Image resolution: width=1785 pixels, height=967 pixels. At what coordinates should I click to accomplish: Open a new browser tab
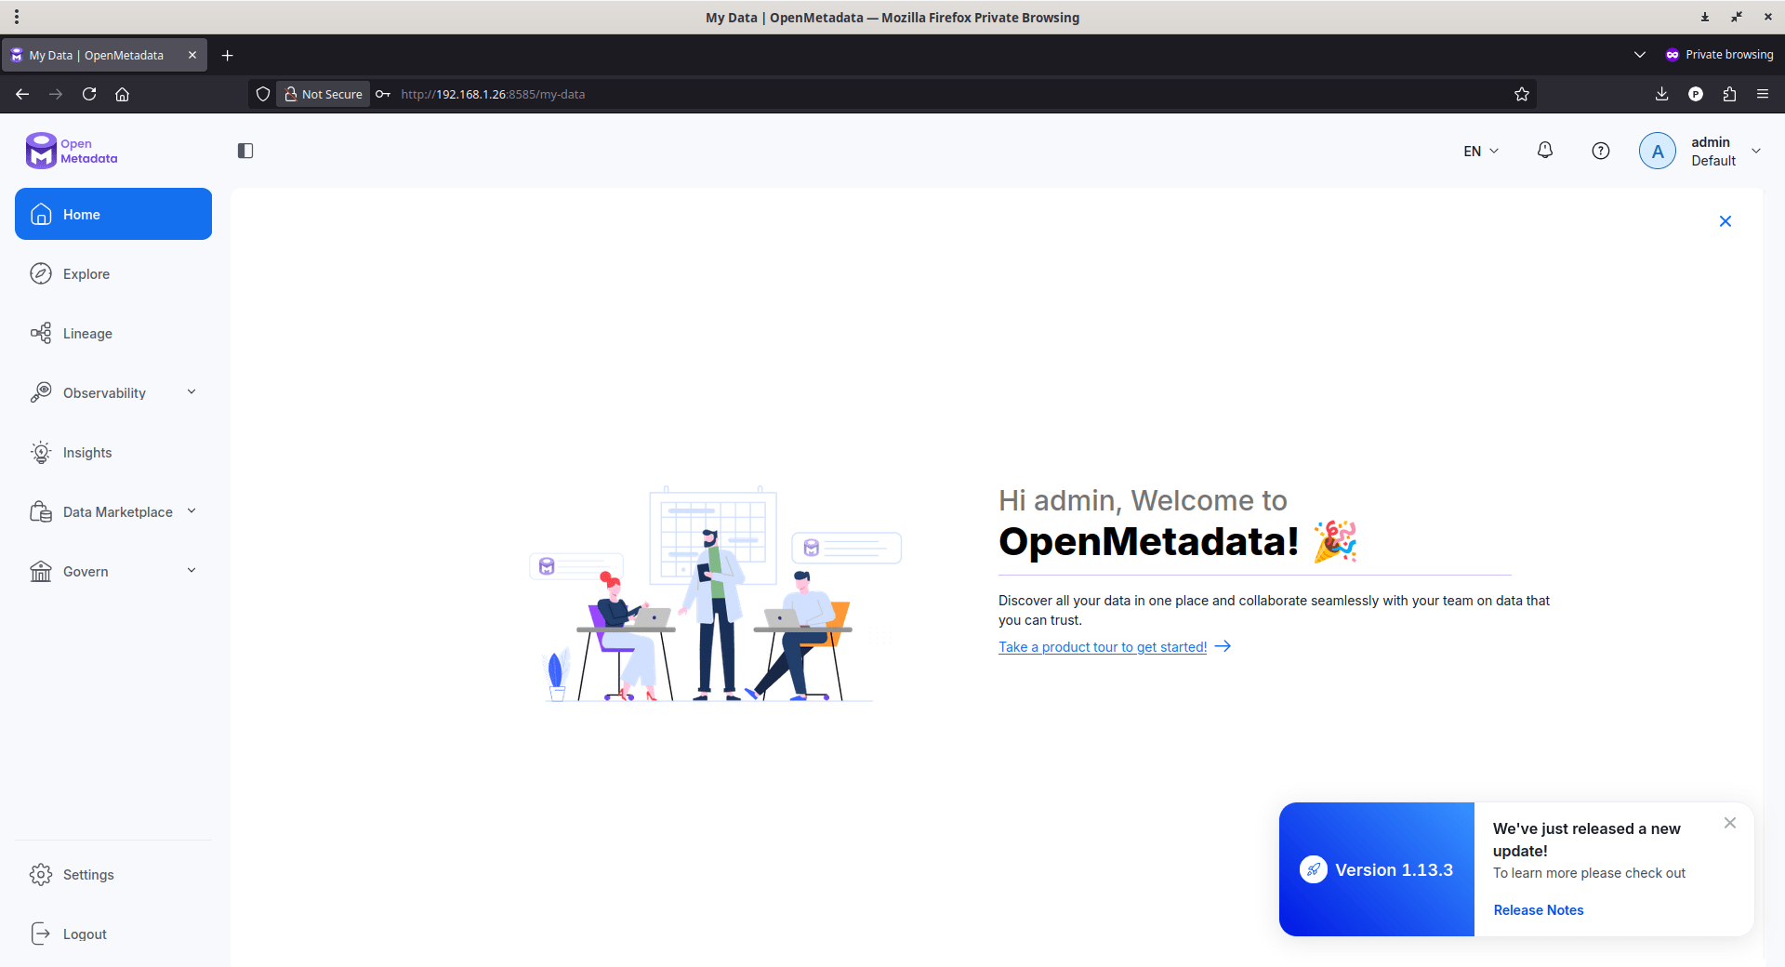point(228,55)
